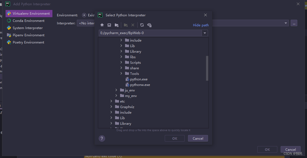The image size is (307, 158).
Task: Switch to System Interpreter
Action: click(29, 28)
